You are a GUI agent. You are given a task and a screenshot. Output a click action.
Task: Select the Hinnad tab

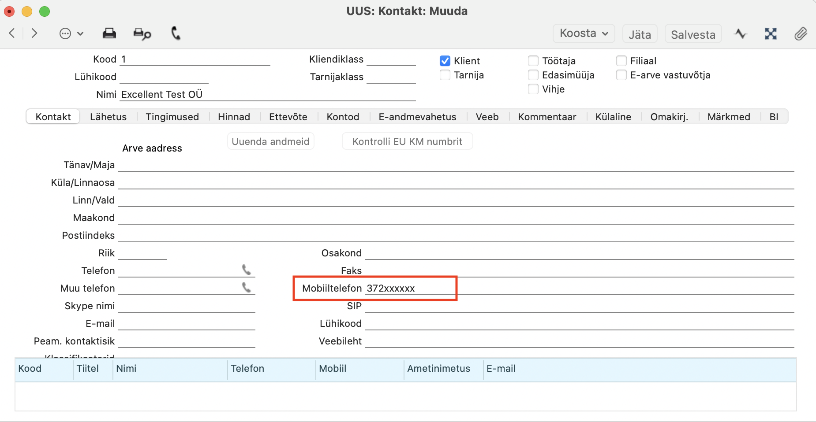[234, 117]
